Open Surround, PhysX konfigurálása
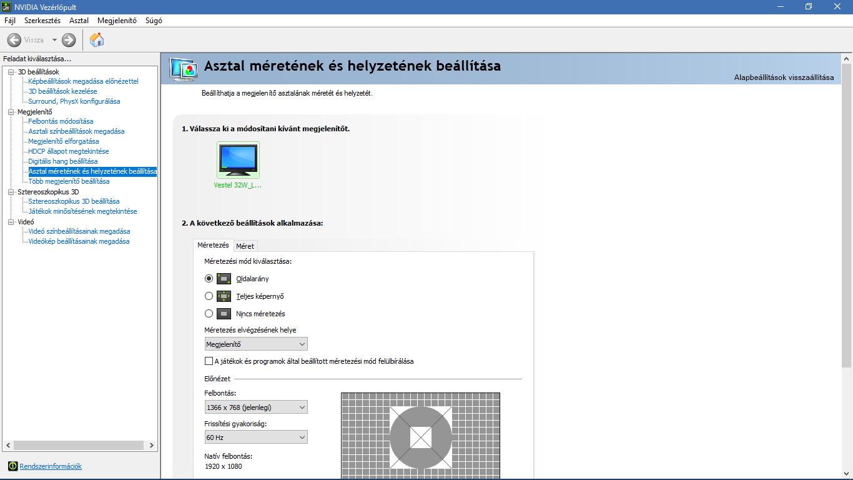853x480 pixels. pos(74,101)
